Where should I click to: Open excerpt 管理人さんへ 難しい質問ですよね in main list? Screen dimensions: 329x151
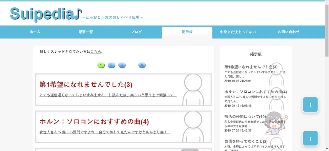105,132
